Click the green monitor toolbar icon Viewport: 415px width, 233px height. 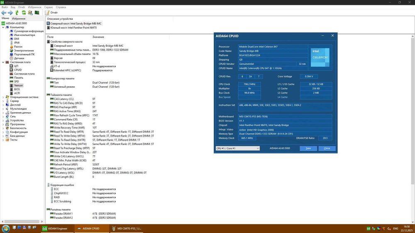coord(37,12)
